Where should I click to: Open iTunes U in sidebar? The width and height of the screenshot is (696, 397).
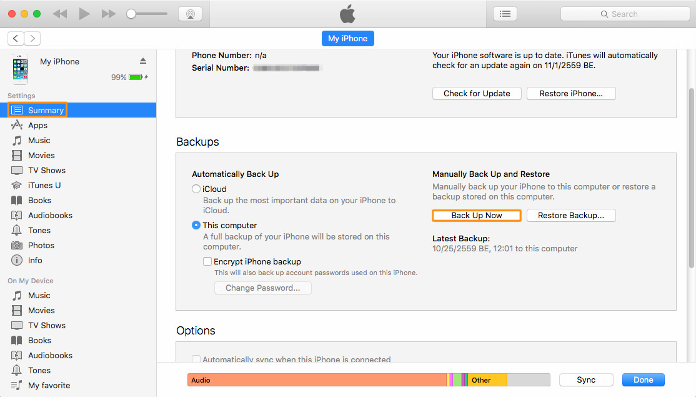tap(44, 186)
